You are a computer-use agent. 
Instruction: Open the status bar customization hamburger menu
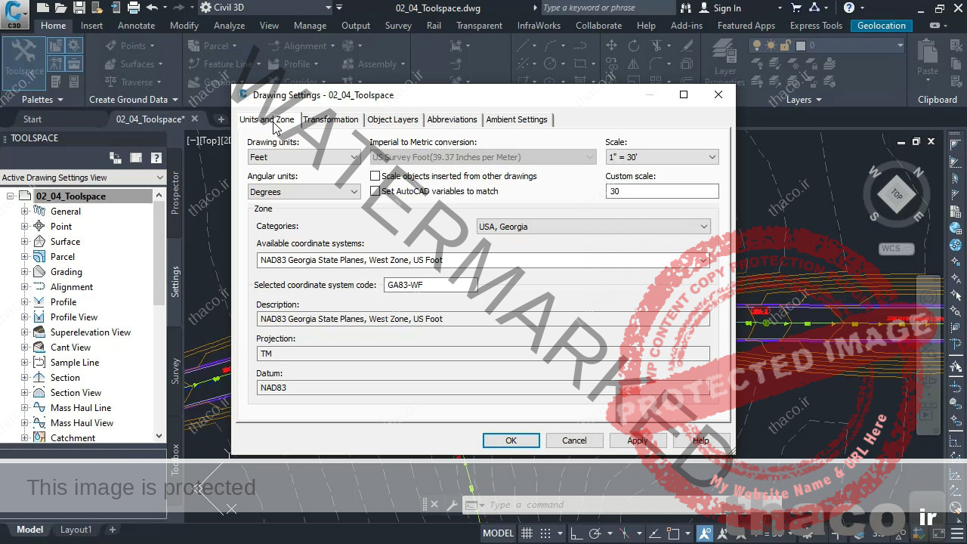[x=956, y=533]
